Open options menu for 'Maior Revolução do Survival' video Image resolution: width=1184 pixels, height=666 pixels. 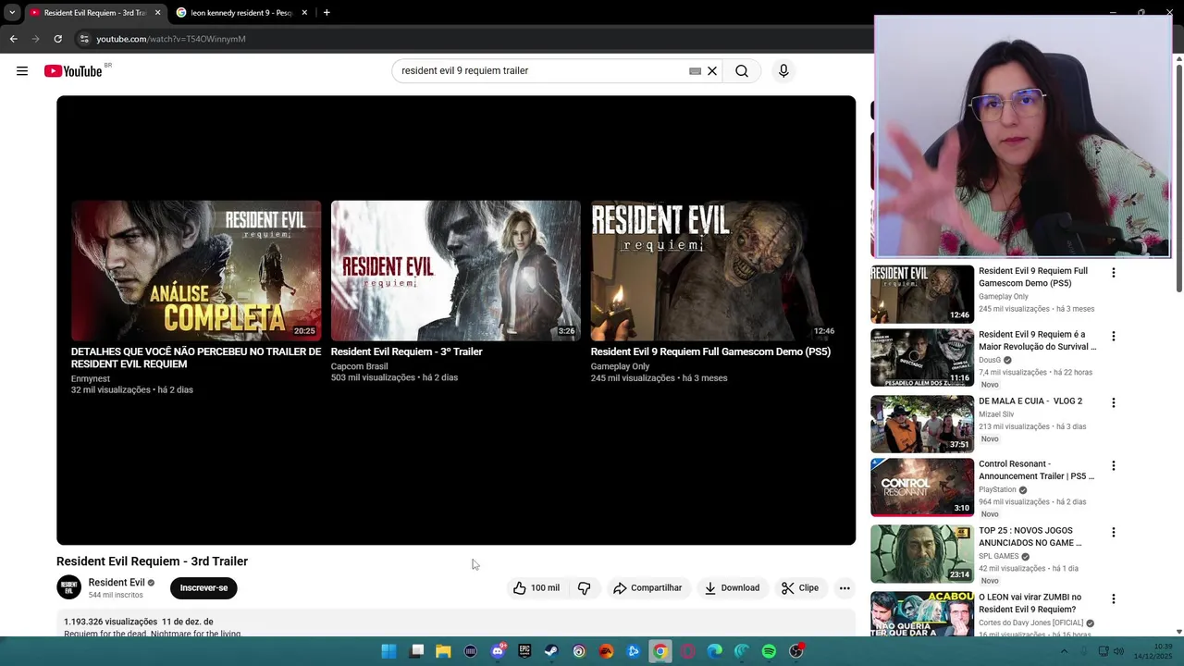point(1114,336)
